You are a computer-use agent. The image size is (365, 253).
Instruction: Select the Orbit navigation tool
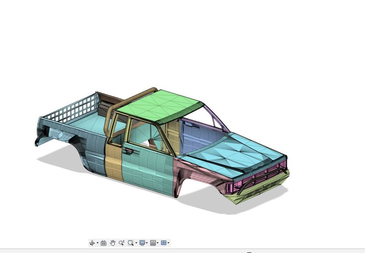[x=92, y=243]
